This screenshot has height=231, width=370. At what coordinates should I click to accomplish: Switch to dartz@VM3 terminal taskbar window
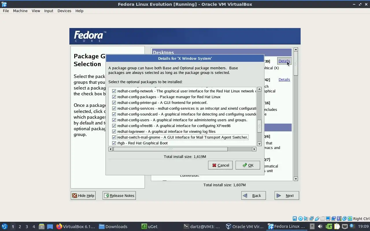pos(202,226)
